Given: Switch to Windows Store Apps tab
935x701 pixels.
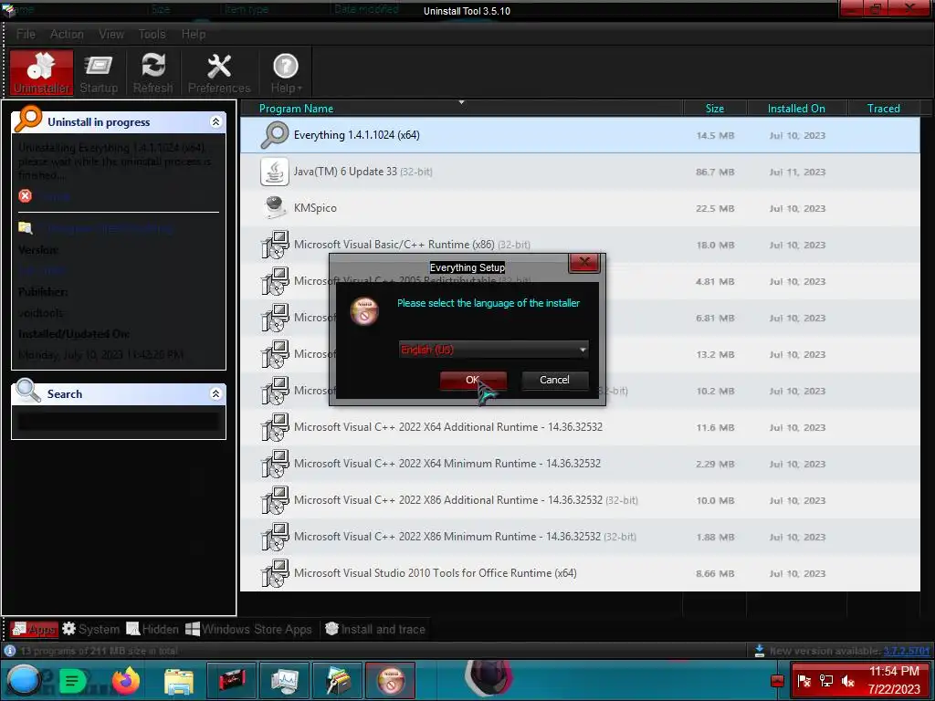Looking at the screenshot, I should click(248, 629).
